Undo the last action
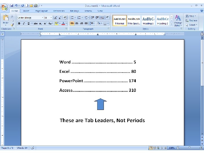Image resolution: width=204 pixels, height=153 pixels. pyautogui.click(x=16, y=6)
